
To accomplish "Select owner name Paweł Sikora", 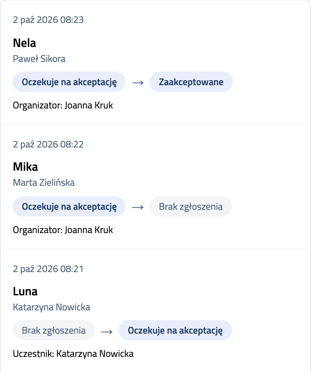I will click(39, 59).
